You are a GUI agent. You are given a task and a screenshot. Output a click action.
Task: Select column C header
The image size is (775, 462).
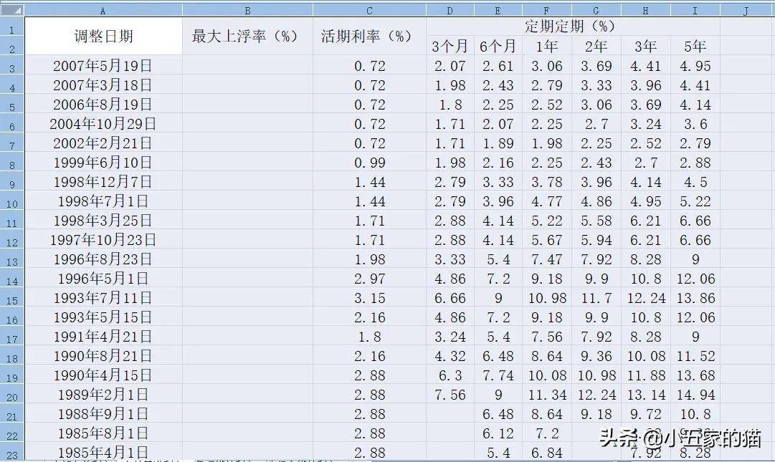(369, 10)
